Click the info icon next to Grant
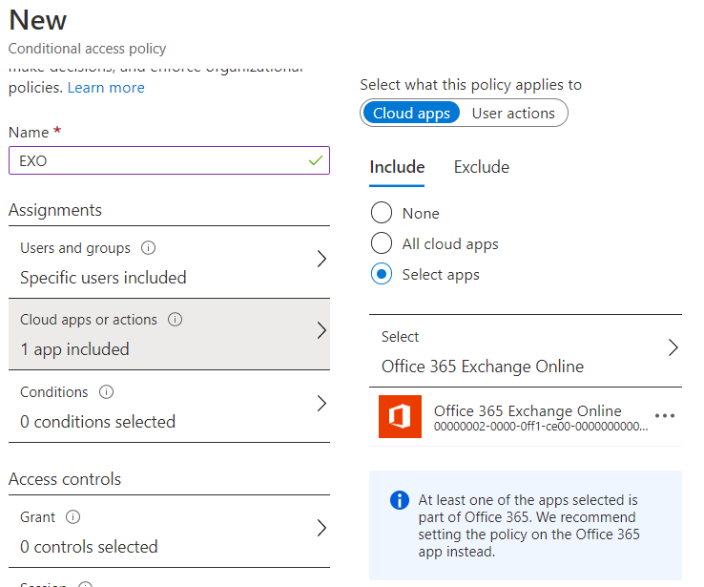This screenshot has height=587, width=704. (x=73, y=517)
